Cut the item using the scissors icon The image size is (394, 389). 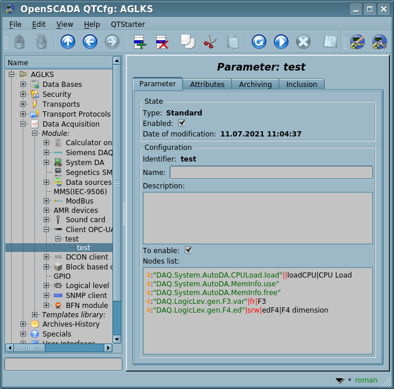[x=210, y=41]
